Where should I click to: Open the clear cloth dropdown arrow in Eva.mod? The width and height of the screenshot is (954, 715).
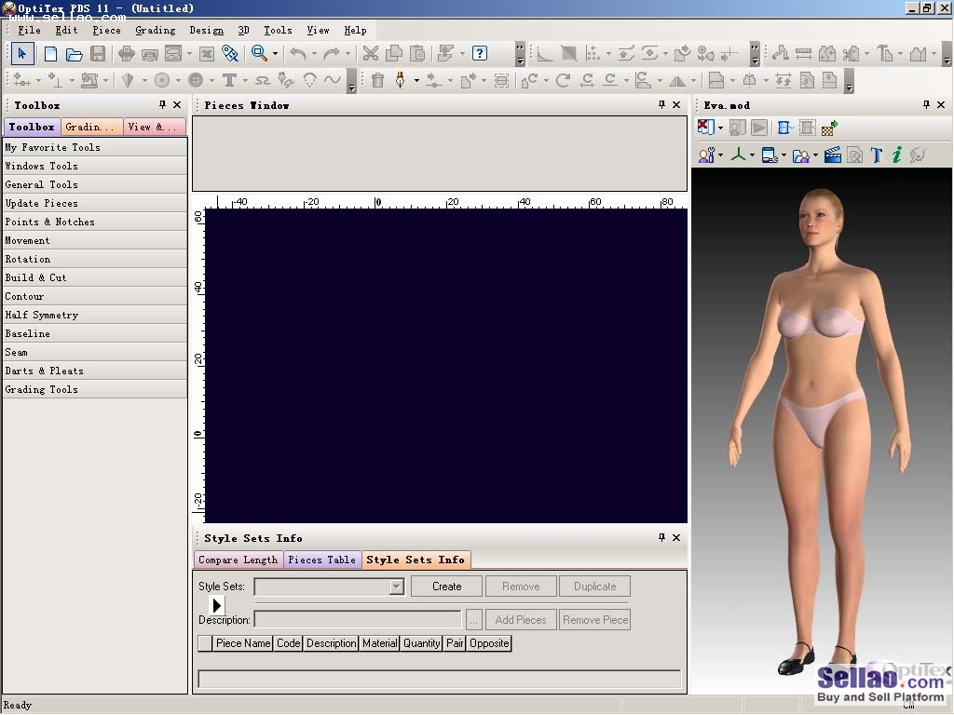click(x=720, y=128)
